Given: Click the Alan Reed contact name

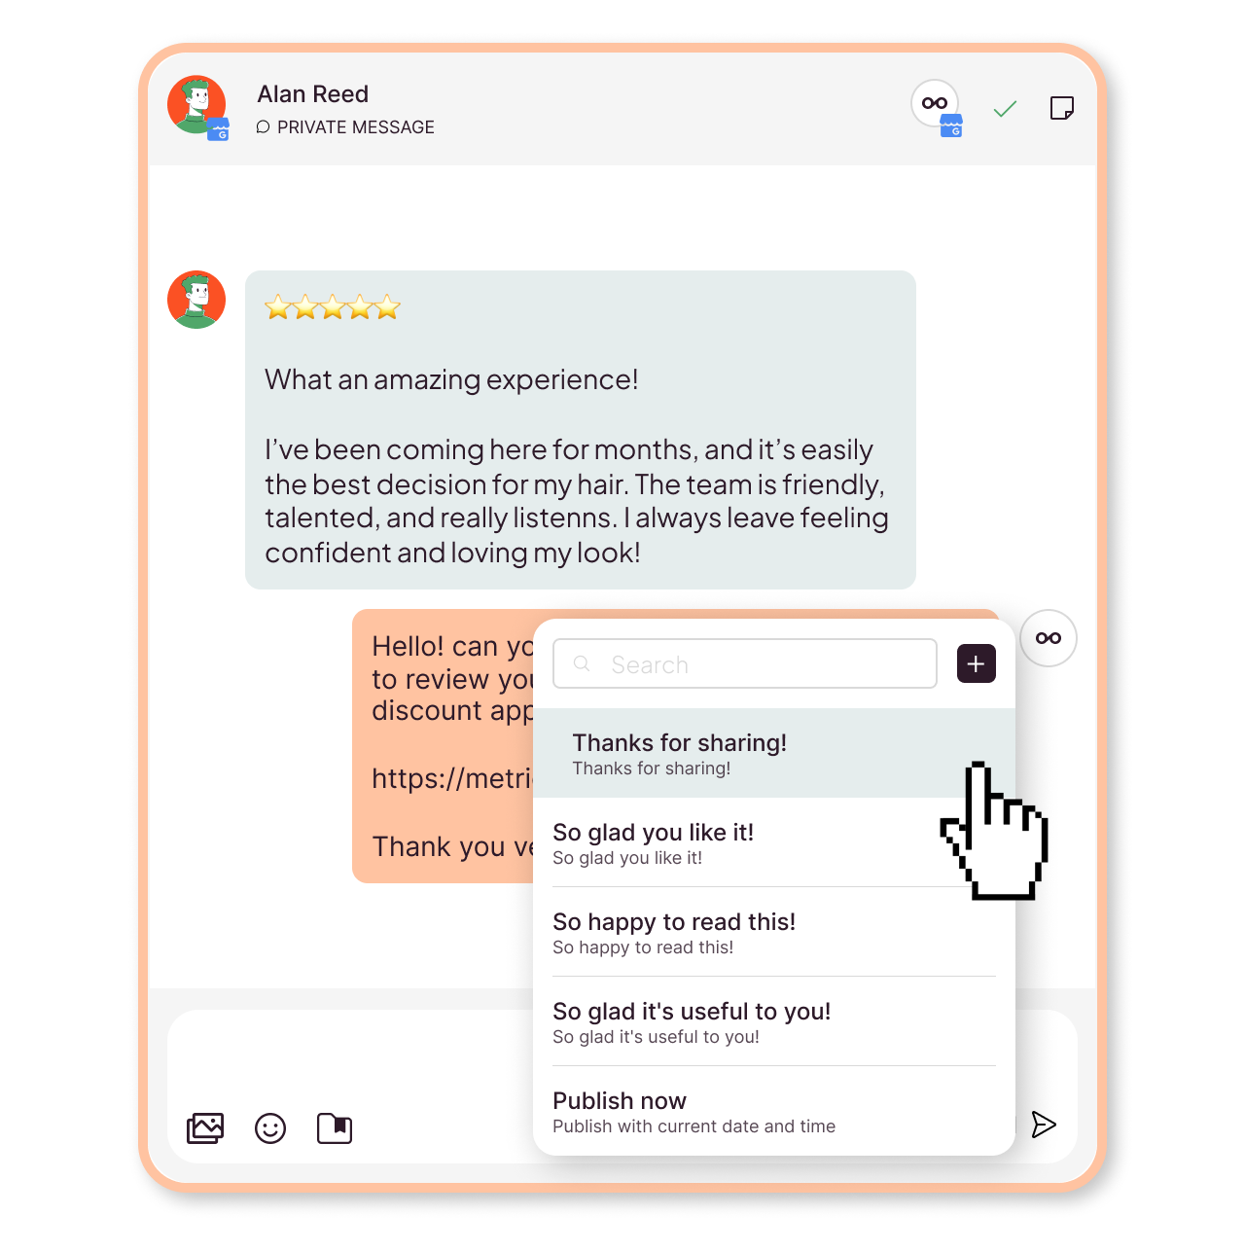Looking at the screenshot, I should pyautogui.click(x=313, y=94).
